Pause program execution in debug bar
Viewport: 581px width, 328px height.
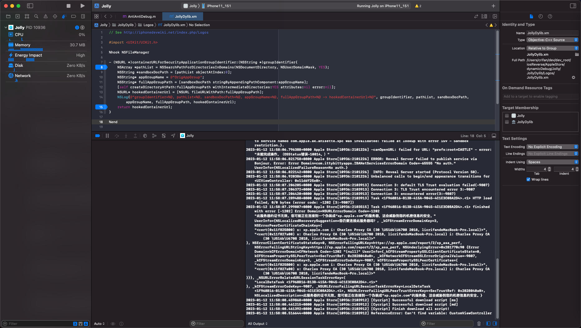(x=107, y=136)
